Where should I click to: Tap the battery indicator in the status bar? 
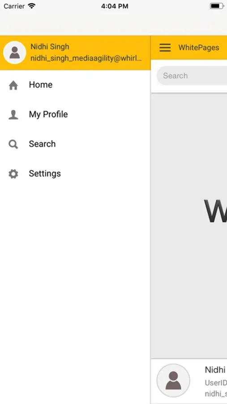tap(217, 6)
